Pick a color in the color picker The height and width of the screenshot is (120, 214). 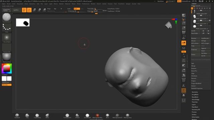7,68
